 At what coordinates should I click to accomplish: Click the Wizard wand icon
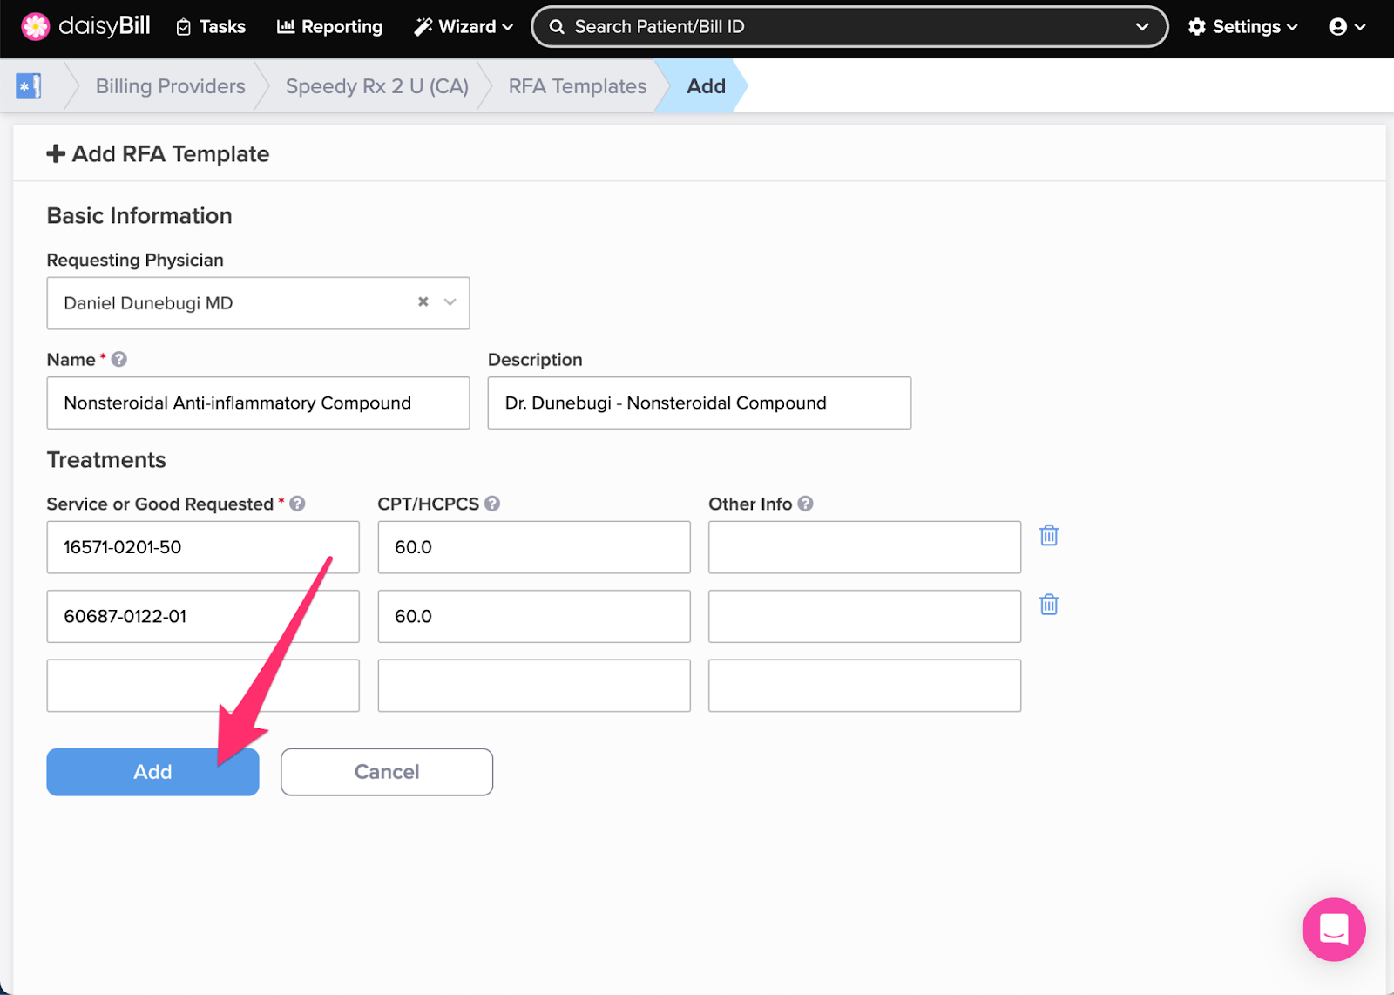423,27
